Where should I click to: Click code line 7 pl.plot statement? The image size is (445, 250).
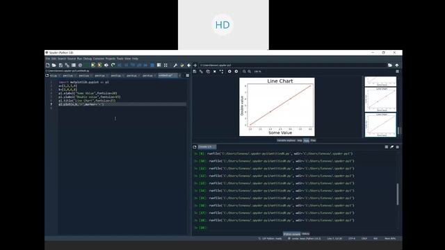pyautogui.click(x=81, y=104)
